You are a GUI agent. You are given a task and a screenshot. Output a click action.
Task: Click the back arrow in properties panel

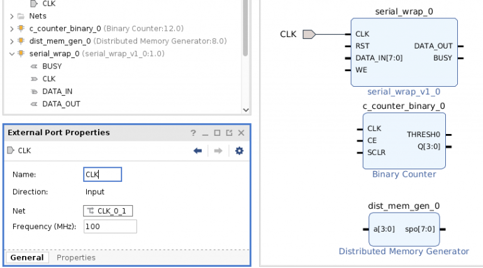click(197, 151)
